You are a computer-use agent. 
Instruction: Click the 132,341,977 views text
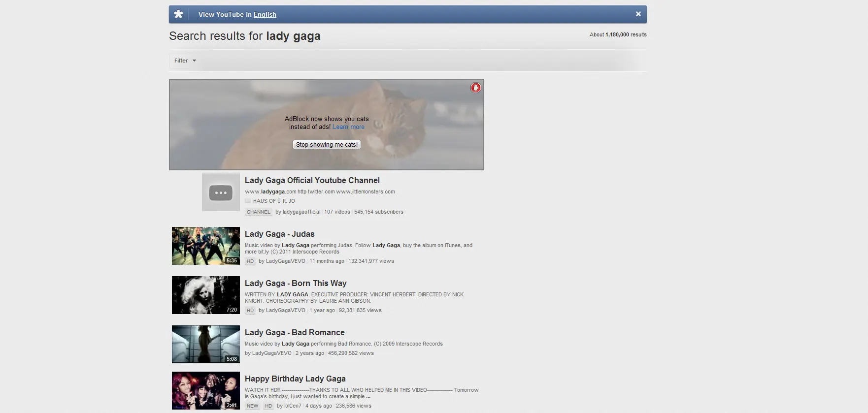(x=371, y=261)
